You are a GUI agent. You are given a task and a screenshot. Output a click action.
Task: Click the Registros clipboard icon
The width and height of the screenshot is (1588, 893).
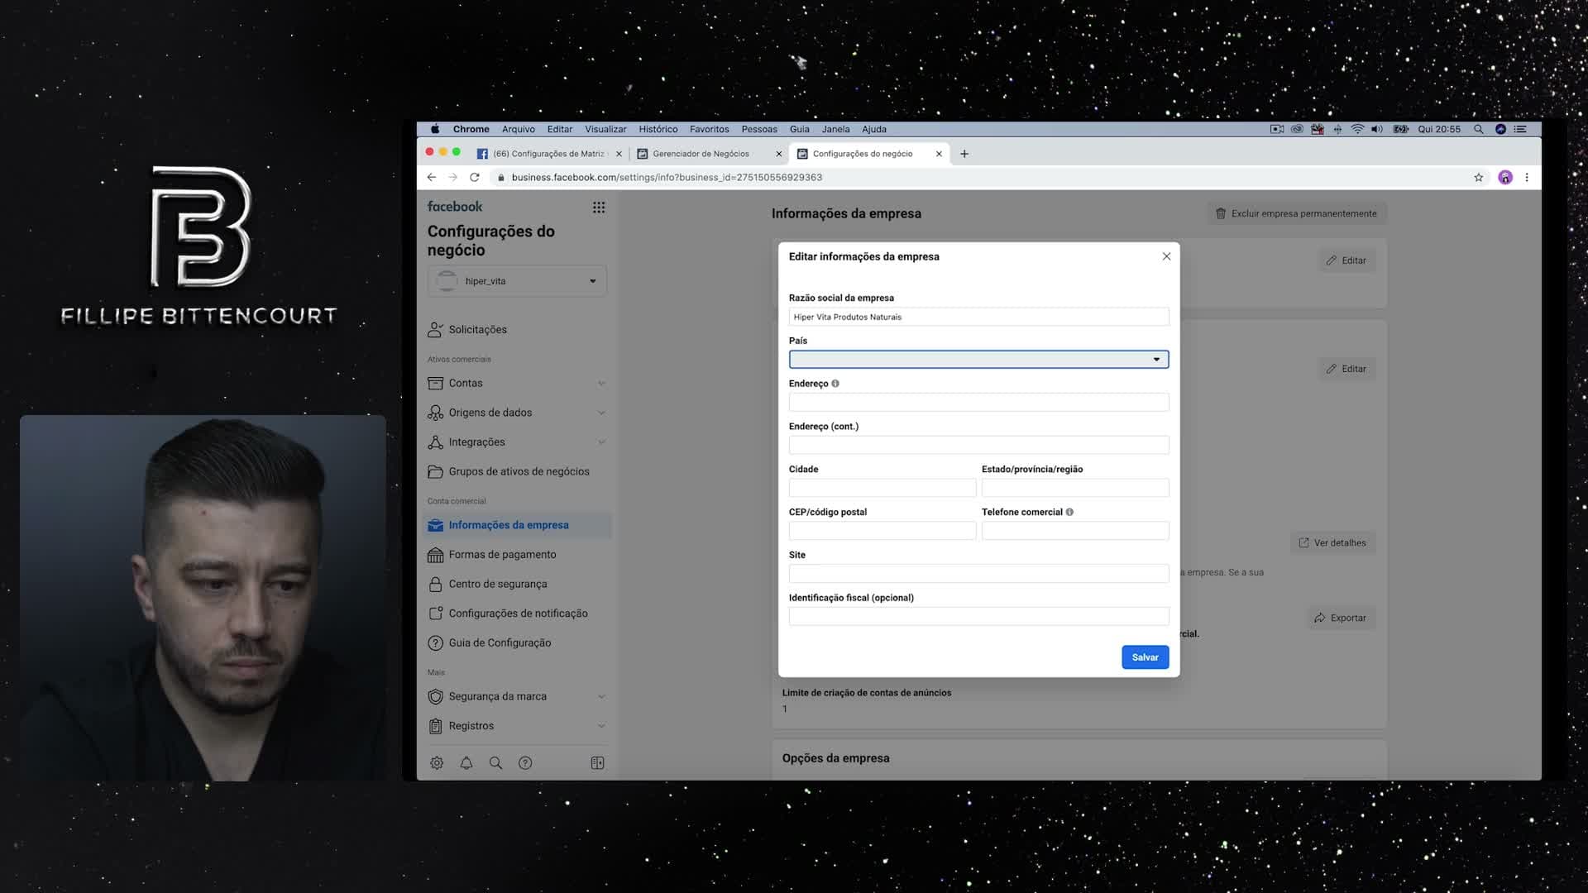point(435,726)
